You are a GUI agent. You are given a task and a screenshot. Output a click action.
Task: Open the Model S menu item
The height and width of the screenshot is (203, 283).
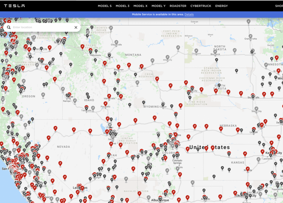pyautogui.click(x=105, y=6)
